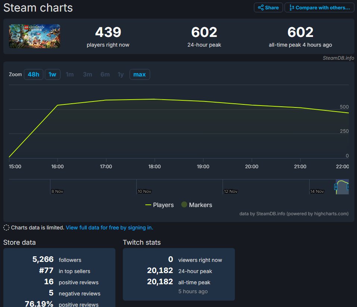Viewport: 357px width, 307px height.
Task: Click the 439 players right now figure
Action: [108, 32]
